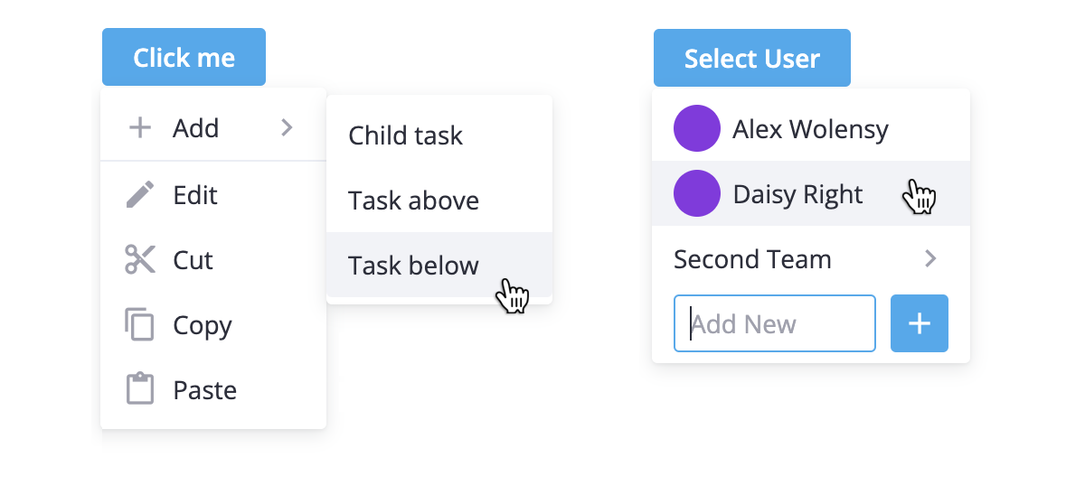This screenshot has width=1085, height=504.
Task: Pick Alex Wolensy from user list
Action: 811,128
